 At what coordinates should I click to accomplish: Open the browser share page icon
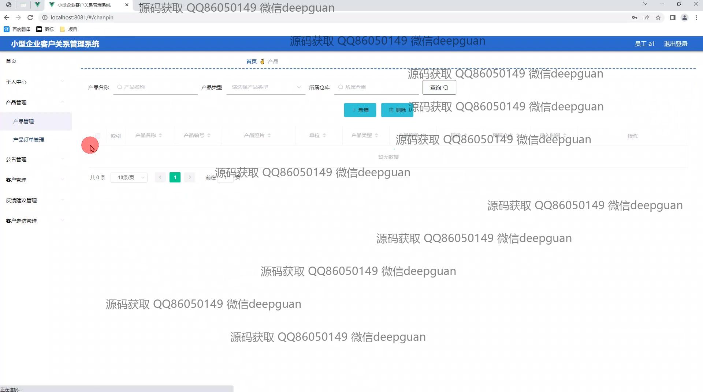coord(646,18)
